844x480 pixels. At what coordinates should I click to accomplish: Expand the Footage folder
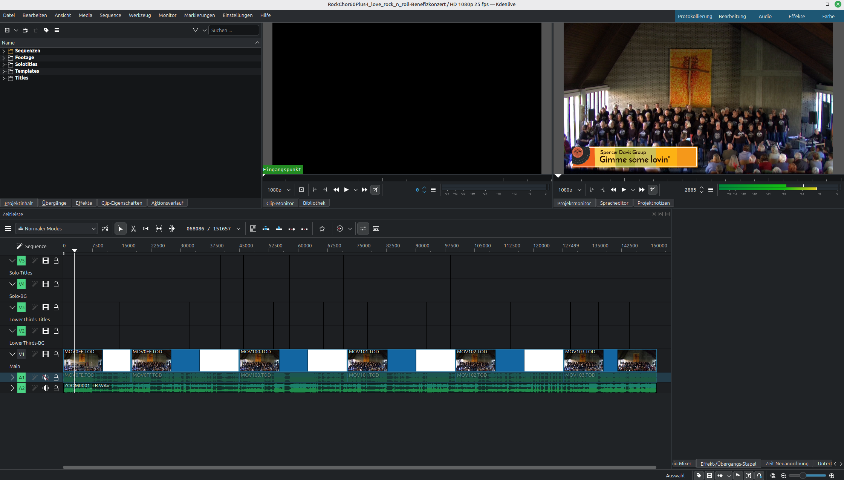click(x=4, y=58)
